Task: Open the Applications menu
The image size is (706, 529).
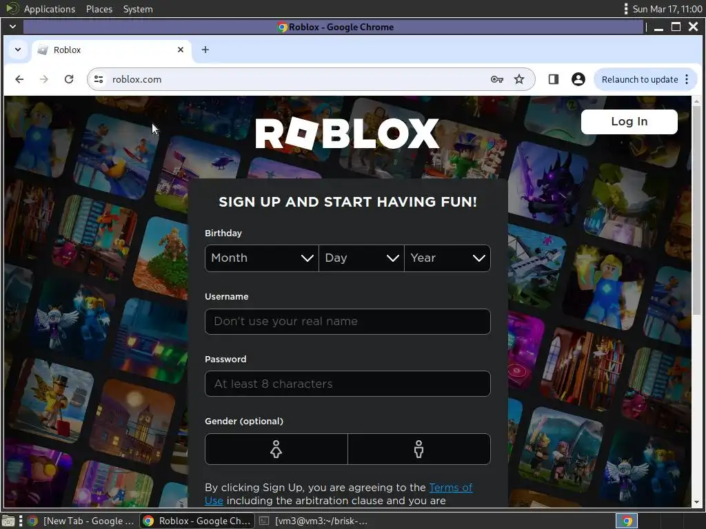Action: click(50, 9)
